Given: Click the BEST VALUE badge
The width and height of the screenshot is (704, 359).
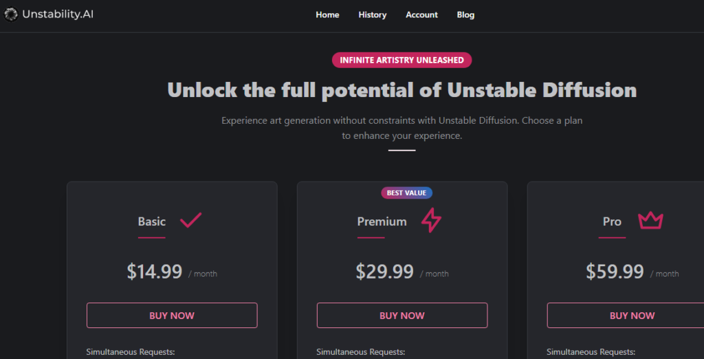Looking at the screenshot, I should coord(407,193).
